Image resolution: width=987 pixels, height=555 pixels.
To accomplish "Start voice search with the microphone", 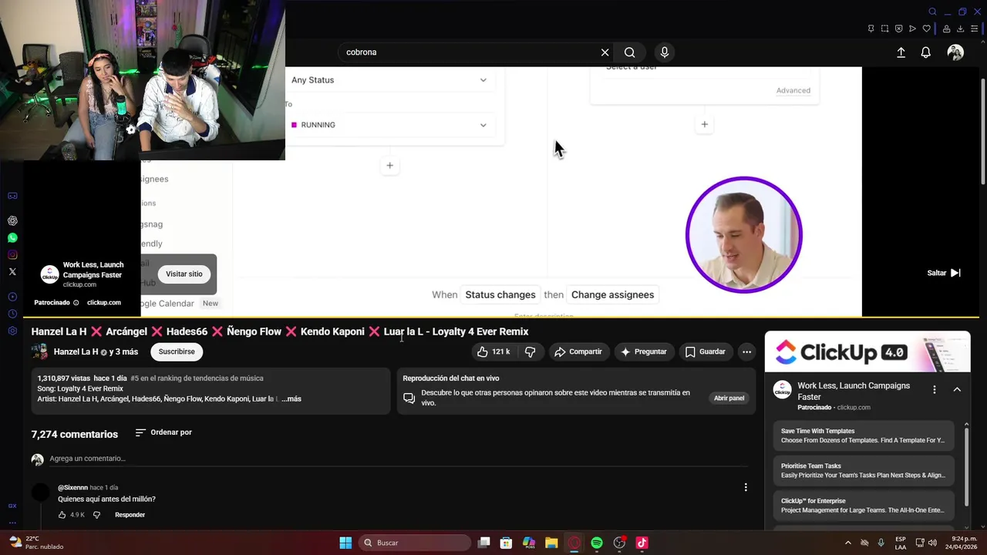I will (665, 52).
